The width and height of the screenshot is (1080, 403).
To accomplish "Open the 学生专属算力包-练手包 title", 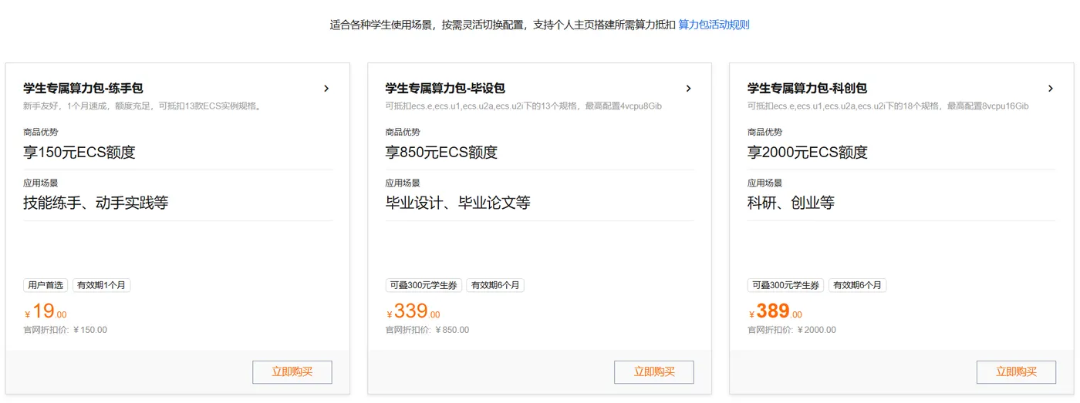I will 83,89.
